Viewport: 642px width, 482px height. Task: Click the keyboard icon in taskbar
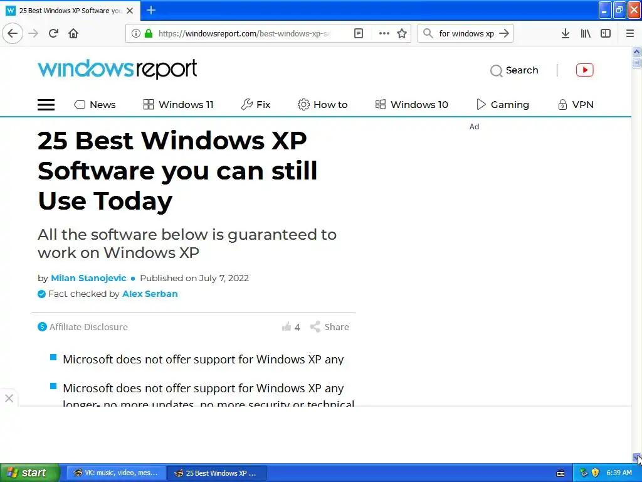tap(560, 473)
